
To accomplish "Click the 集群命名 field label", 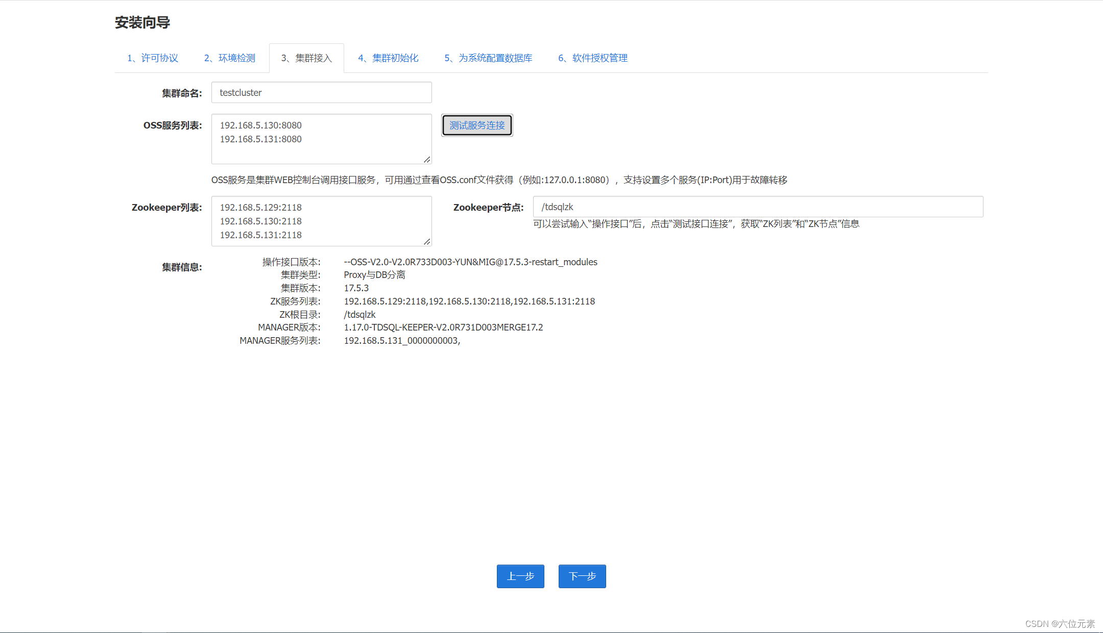I will [182, 93].
